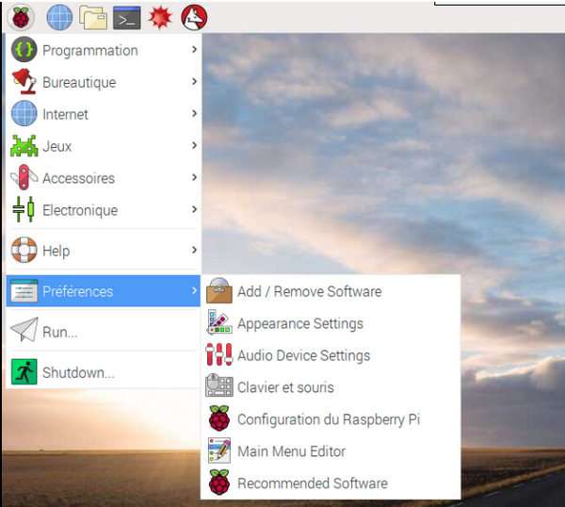Image resolution: width=565 pixels, height=507 pixels.
Task: Select the highlighted Préférences menu entry
Action: click(x=104, y=290)
